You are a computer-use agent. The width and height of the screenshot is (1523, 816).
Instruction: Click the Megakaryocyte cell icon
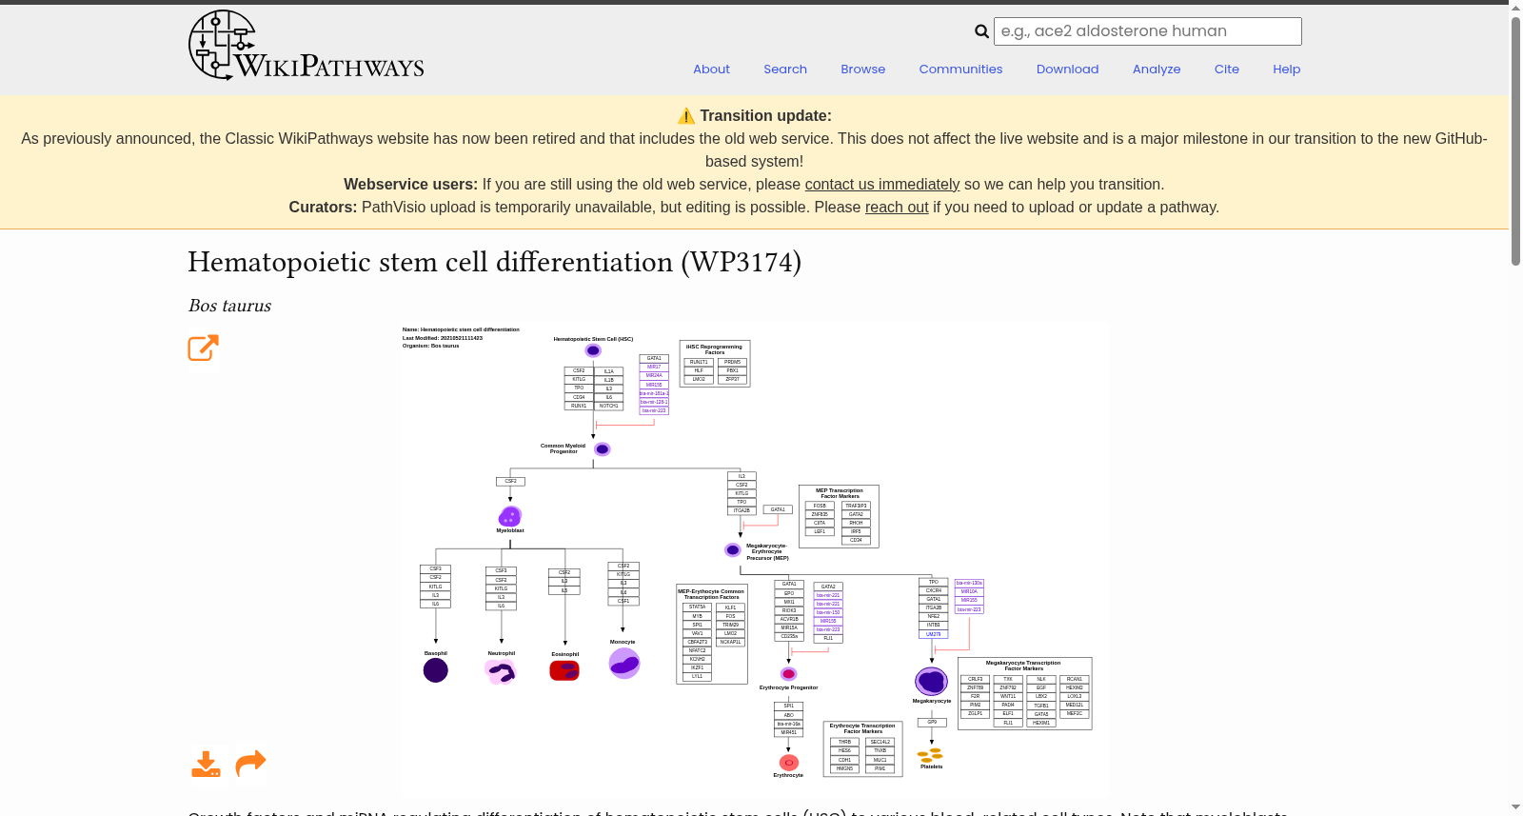pos(931,681)
